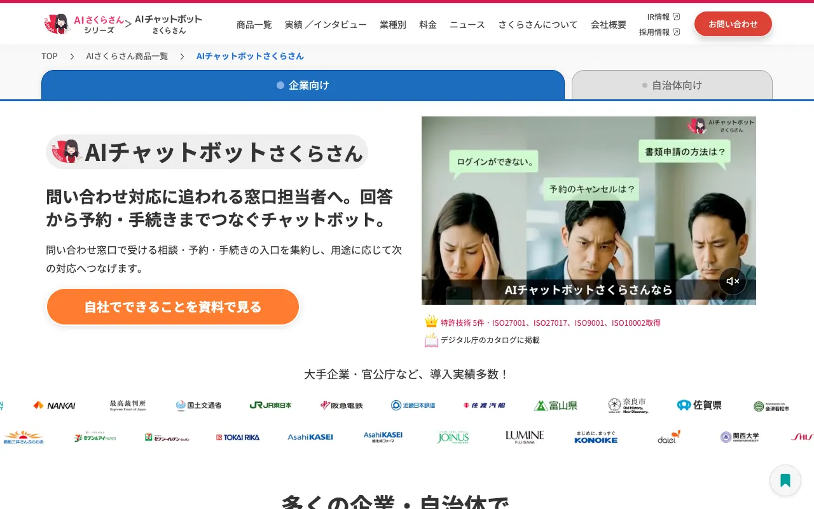
Task: Click the 特許技術 5件・ISO27001 certification text
Action: pyautogui.click(x=551, y=323)
